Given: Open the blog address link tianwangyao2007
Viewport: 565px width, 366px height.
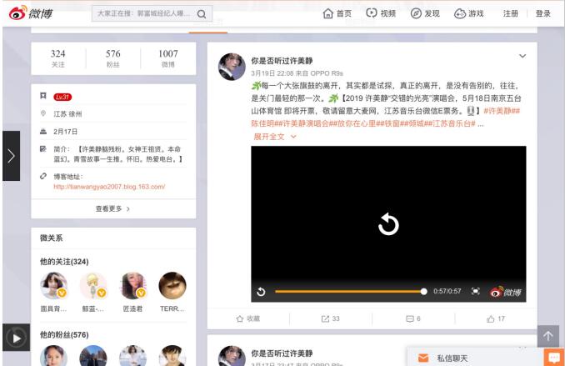Looking at the screenshot, I should 109,187.
